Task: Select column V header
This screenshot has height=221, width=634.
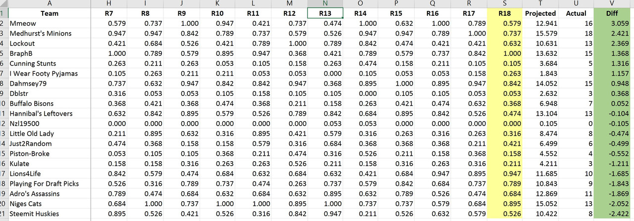Action: coord(612,3)
